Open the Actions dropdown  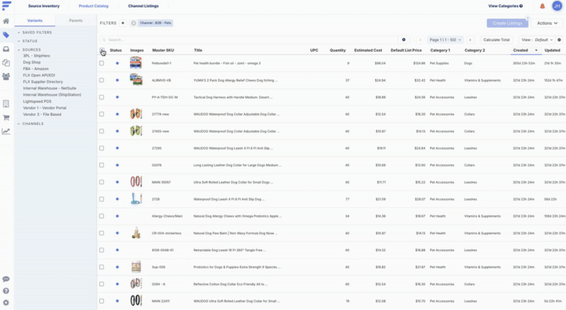[547, 23]
